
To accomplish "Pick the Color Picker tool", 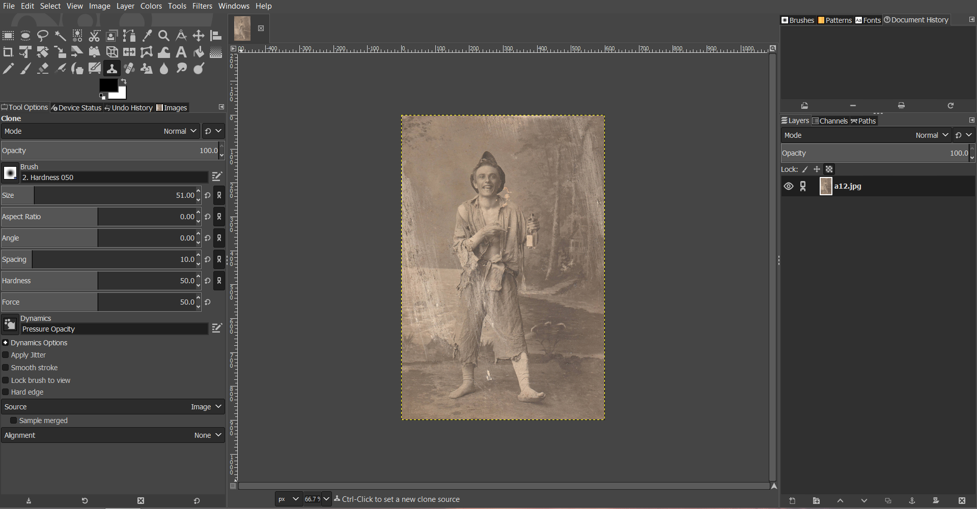I will [147, 36].
